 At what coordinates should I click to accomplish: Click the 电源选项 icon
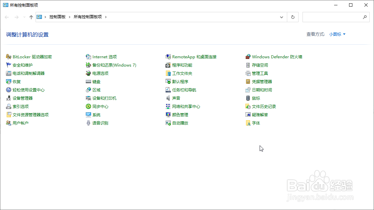click(88, 74)
